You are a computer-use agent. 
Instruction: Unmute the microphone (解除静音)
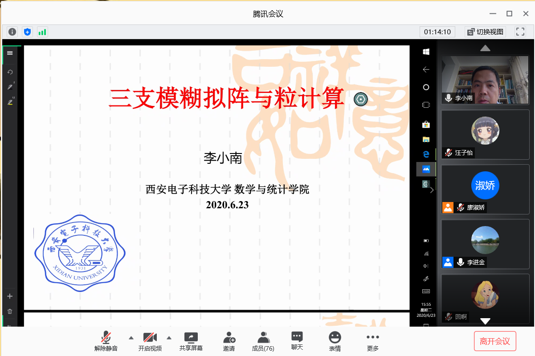pos(106,341)
